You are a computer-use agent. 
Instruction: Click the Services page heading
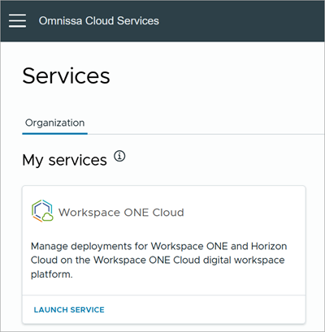click(66, 75)
